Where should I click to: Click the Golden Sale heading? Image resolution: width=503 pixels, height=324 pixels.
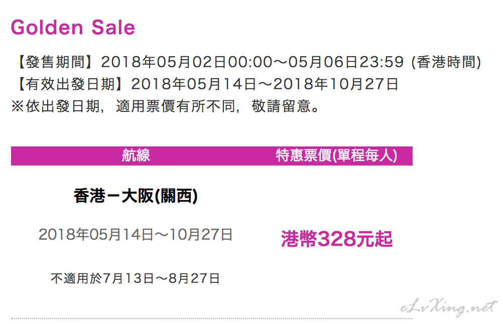(73, 28)
